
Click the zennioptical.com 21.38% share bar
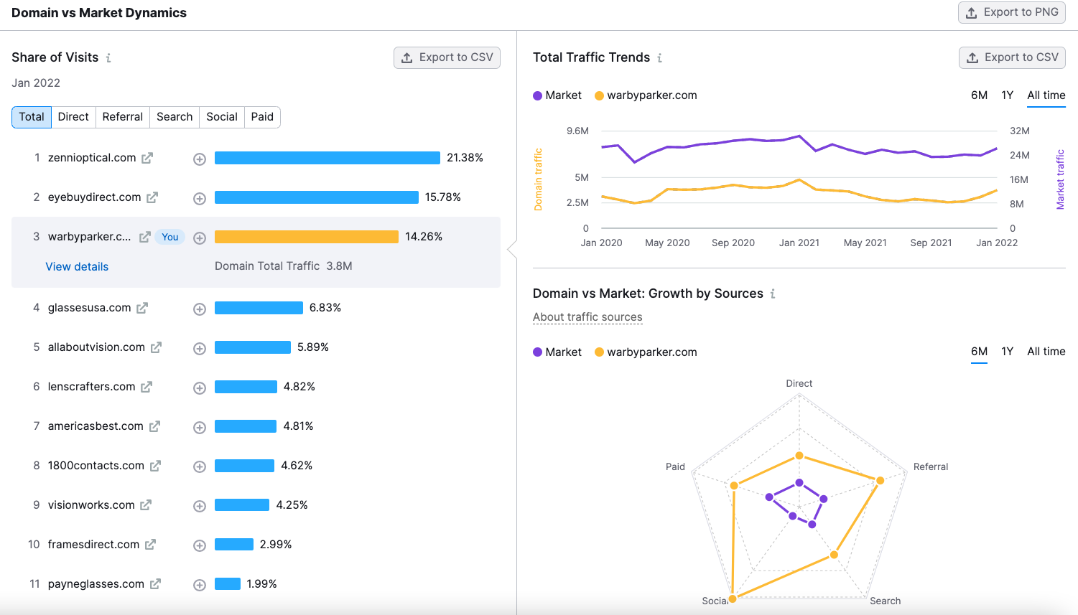(x=327, y=158)
